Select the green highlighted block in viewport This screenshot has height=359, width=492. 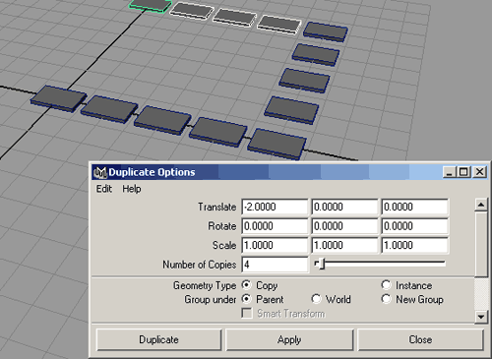(151, 5)
